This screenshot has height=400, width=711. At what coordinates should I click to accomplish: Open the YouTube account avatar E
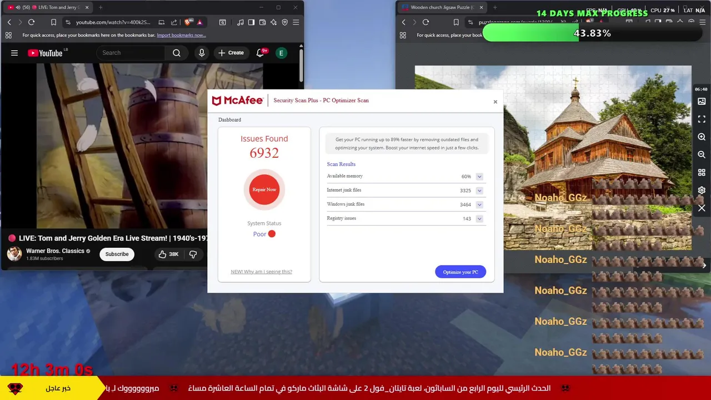pyautogui.click(x=281, y=53)
